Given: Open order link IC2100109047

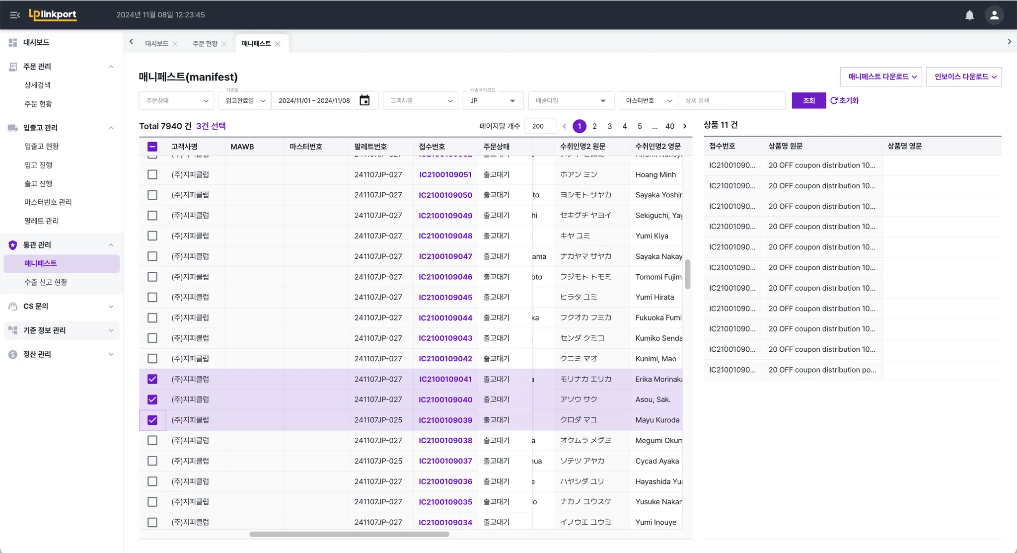Looking at the screenshot, I should pyautogui.click(x=445, y=256).
